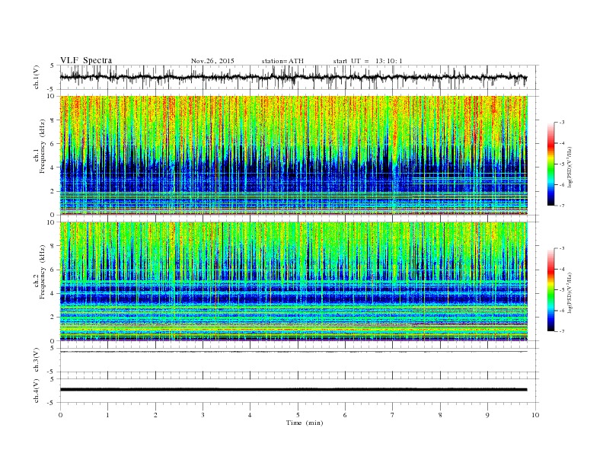Select the date text "Nov.26, 2015"

tap(212, 61)
